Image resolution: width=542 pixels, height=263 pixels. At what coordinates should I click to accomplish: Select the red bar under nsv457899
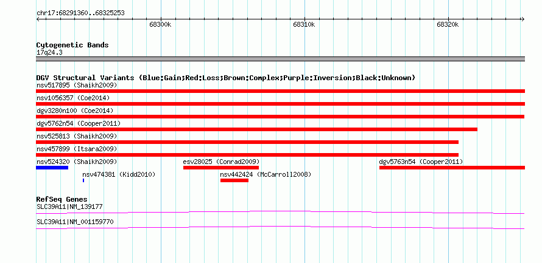[247, 155]
